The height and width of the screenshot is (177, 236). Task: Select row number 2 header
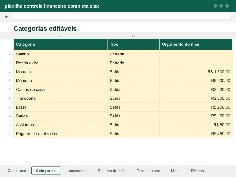coord(9,54)
